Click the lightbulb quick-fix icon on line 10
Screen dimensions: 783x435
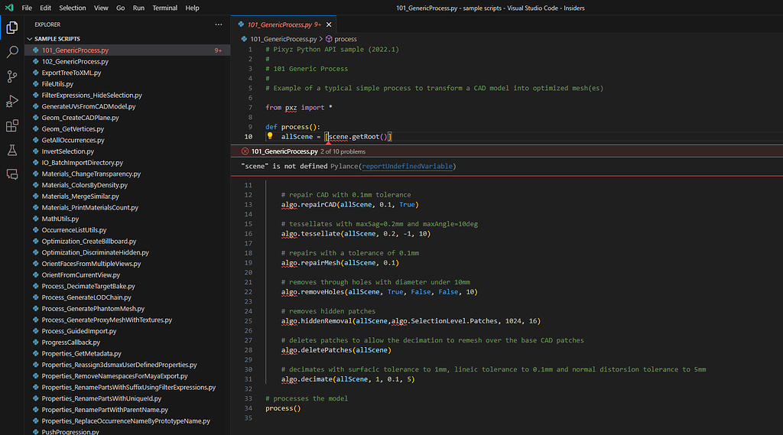[x=270, y=136]
